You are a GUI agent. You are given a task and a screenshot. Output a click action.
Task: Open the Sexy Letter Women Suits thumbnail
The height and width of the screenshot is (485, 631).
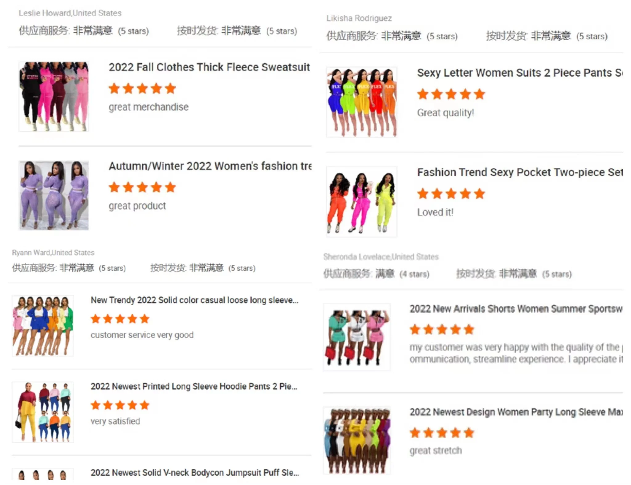362,102
